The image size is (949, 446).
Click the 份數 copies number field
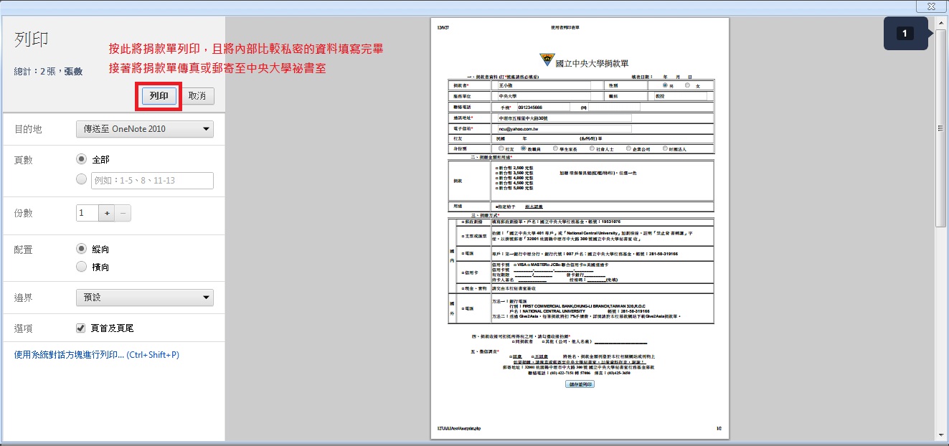87,213
